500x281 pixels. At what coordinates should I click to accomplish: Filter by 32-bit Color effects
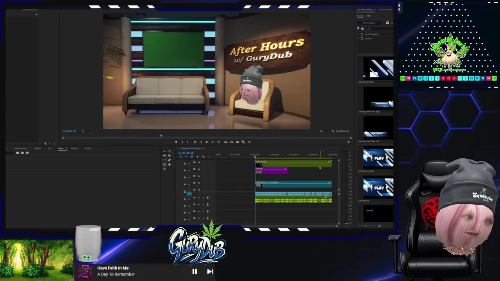[x=22, y=153]
